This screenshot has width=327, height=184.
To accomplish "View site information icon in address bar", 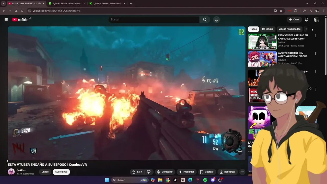I will [29, 11].
